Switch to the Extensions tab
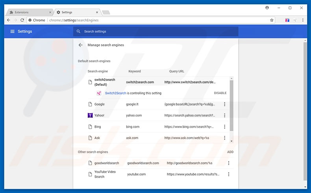This screenshot has width=311, height=193. coord(30,12)
